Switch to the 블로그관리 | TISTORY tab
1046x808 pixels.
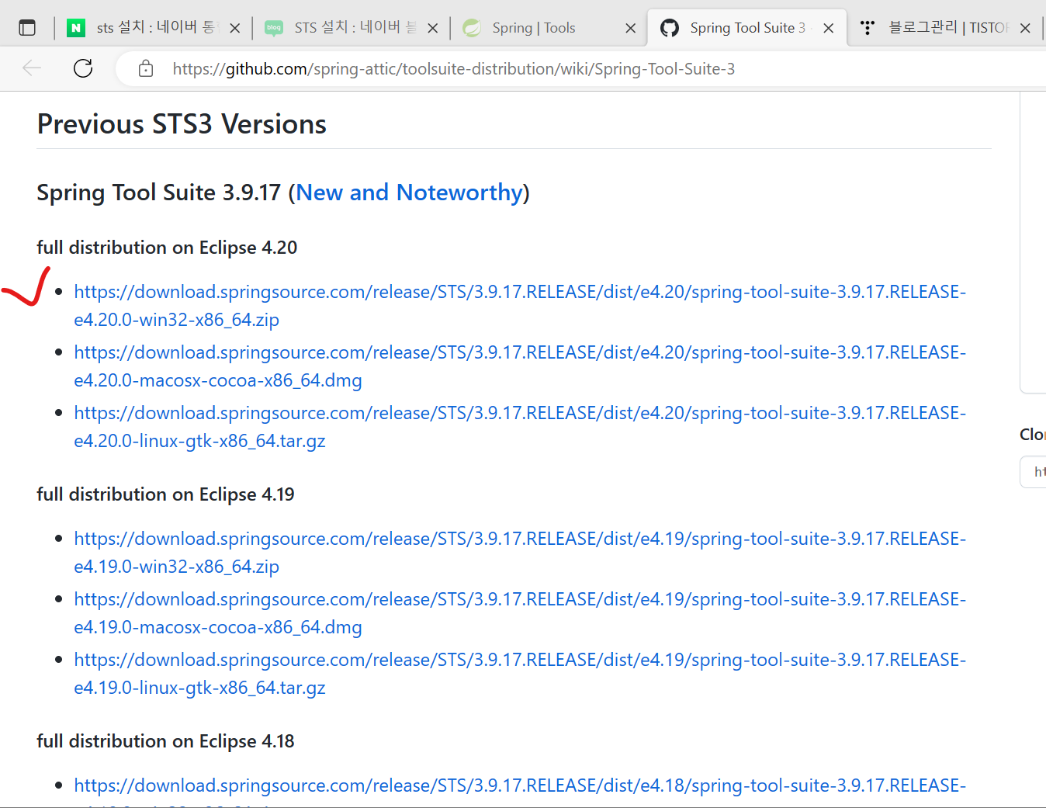(944, 28)
